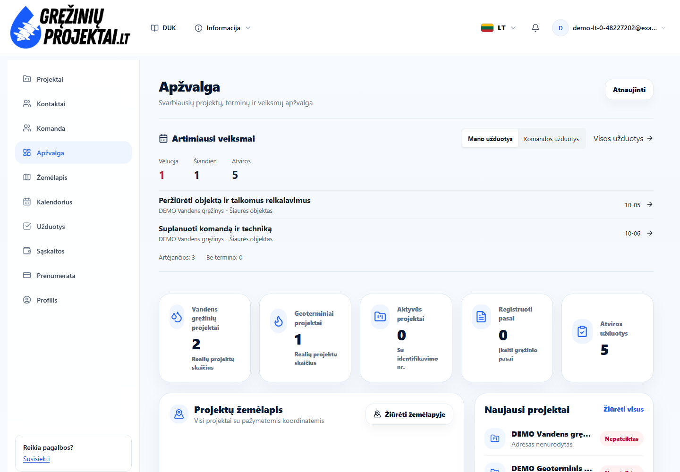
Task: Open the 10-05 task arrow
Action: coord(650,204)
